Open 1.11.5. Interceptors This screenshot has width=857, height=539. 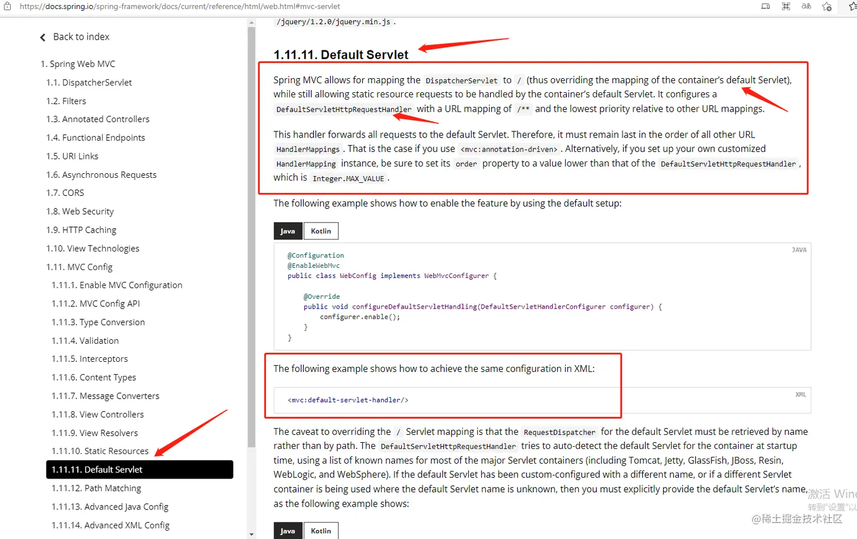tap(90, 359)
